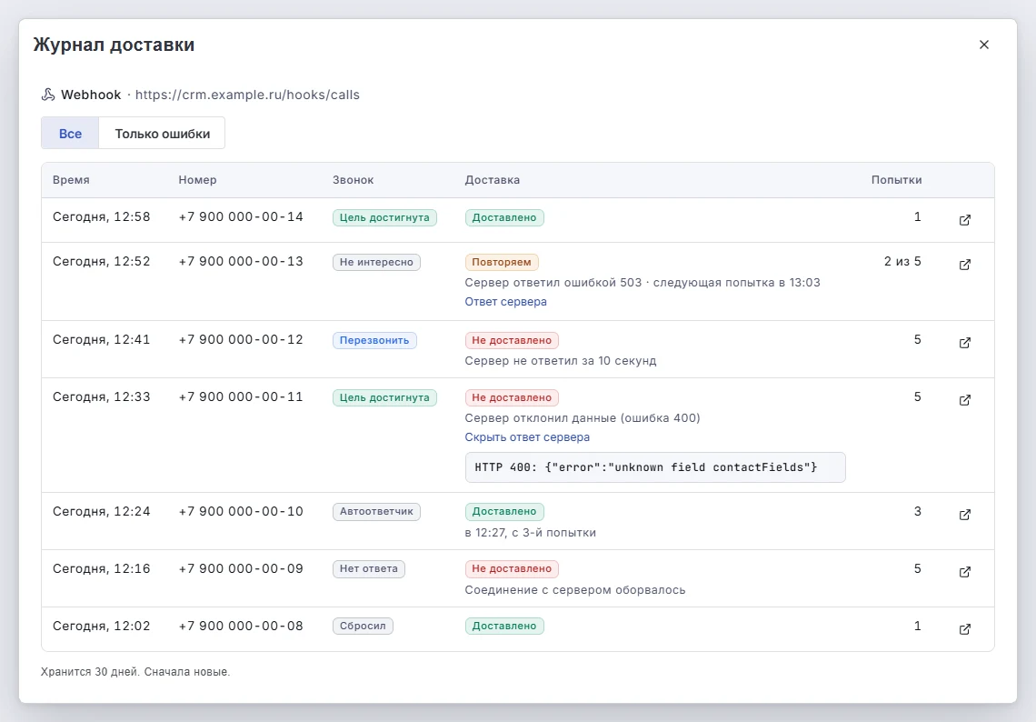Image resolution: width=1036 pixels, height=722 pixels.
Task: Click the note в 12:27, с 3-й попытки
Action: [531, 533]
